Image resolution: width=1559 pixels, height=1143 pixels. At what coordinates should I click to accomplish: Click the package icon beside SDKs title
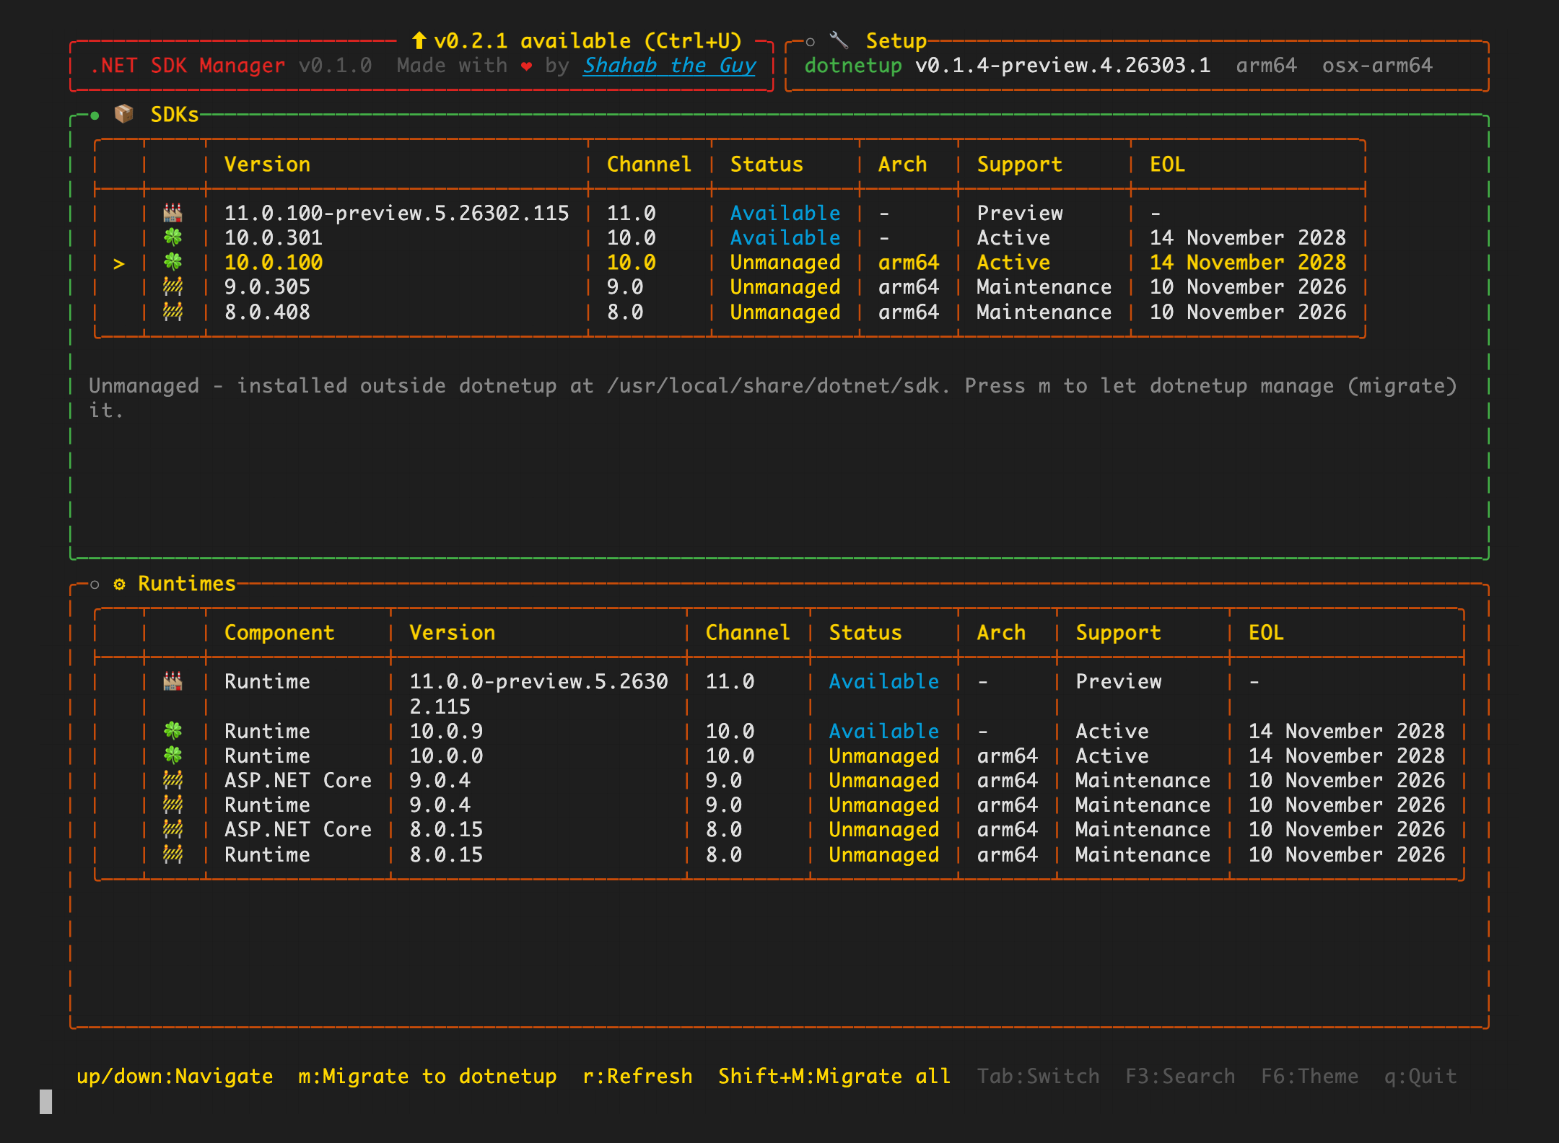[124, 114]
